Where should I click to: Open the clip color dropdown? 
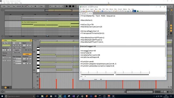point(7,45)
